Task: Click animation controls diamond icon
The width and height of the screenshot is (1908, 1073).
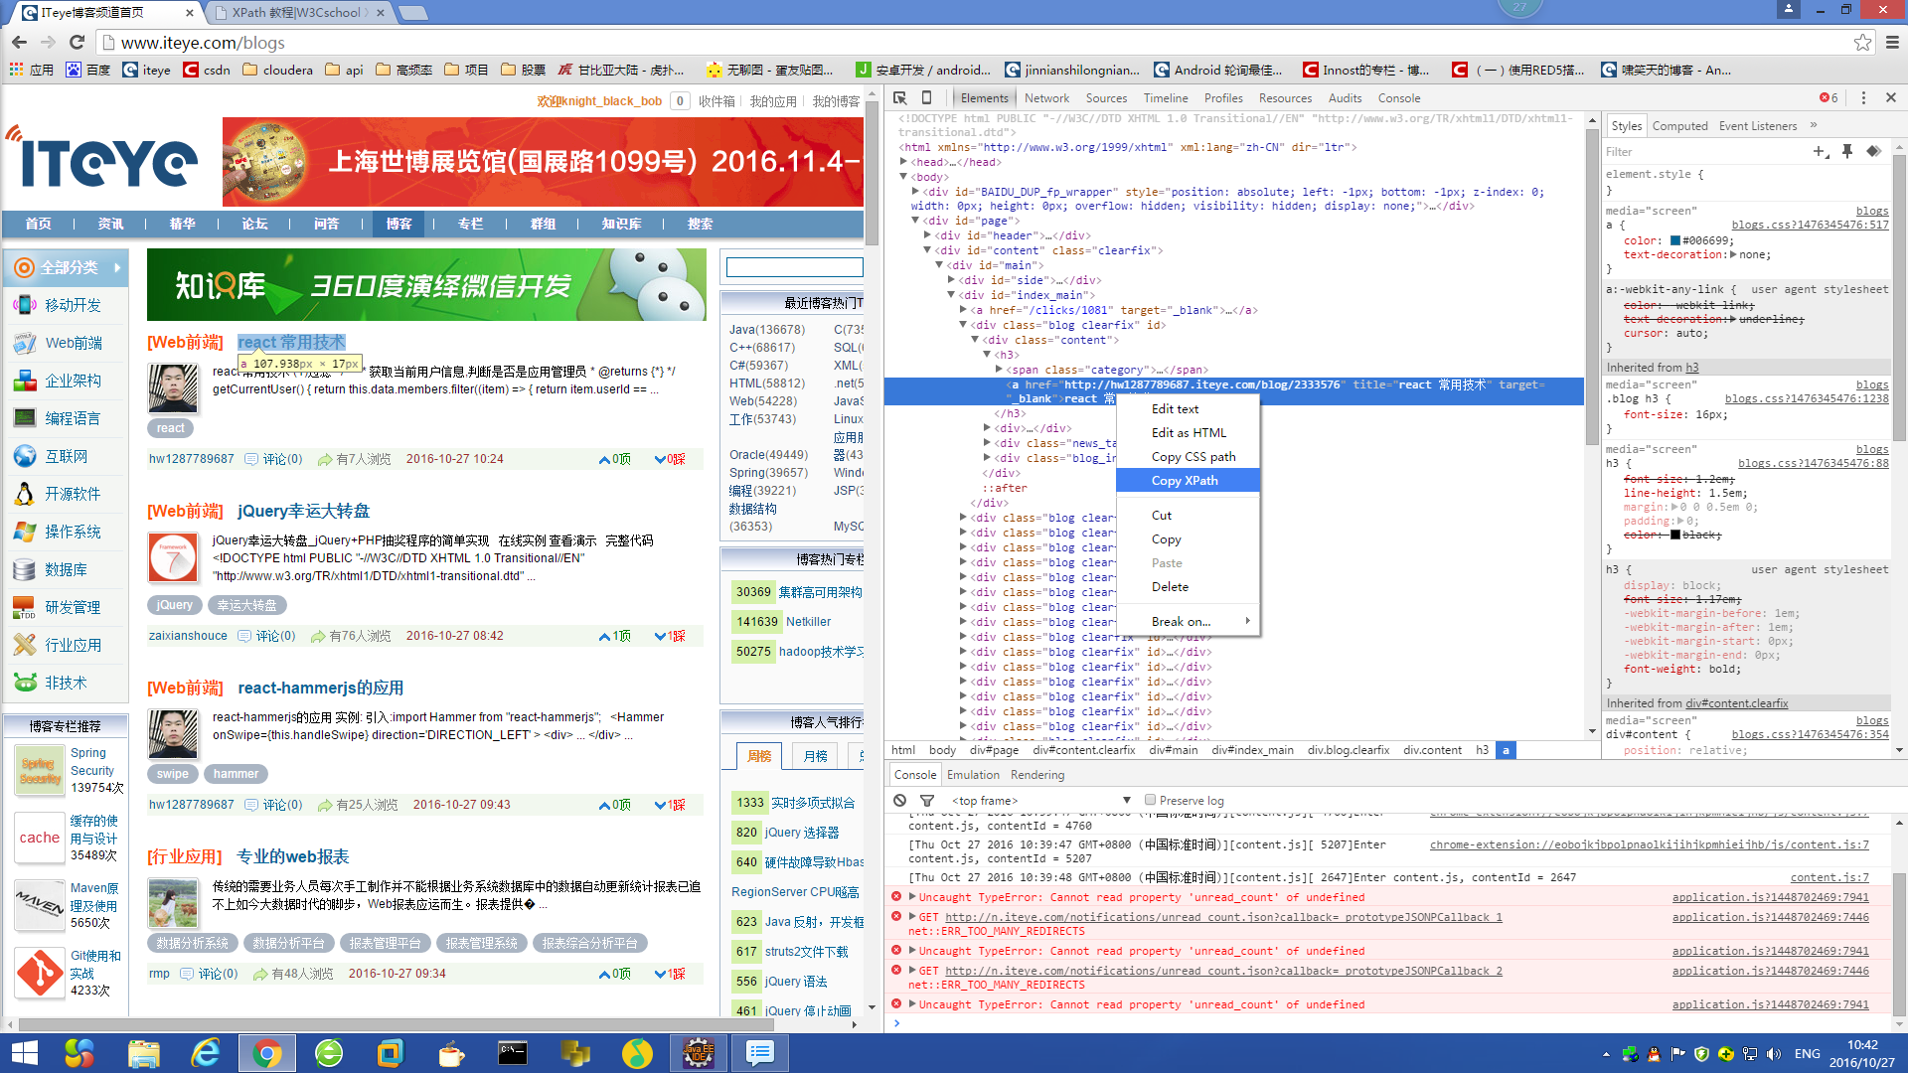Action: coord(1873,151)
